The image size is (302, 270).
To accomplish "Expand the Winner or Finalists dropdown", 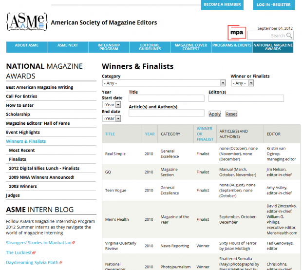I will point(243,83).
